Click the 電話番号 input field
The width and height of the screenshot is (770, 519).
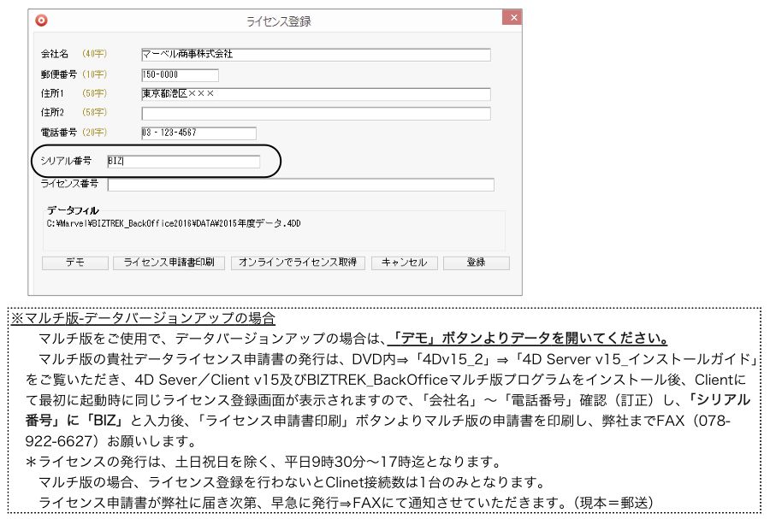[x=198, y=133]
